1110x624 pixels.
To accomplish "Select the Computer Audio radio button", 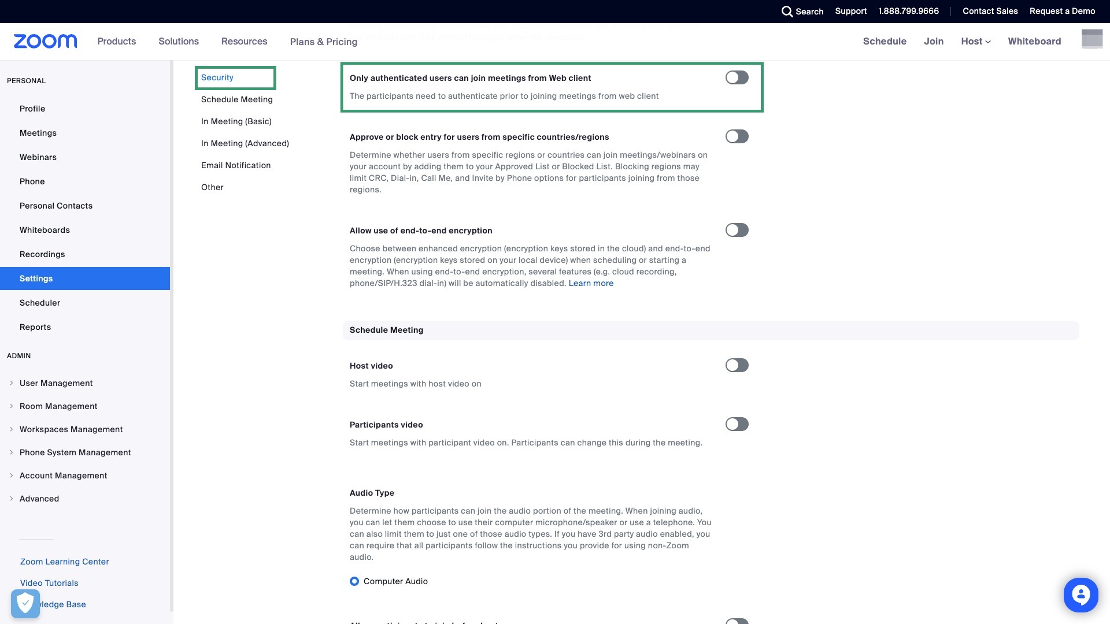I will tap(354, 581).
